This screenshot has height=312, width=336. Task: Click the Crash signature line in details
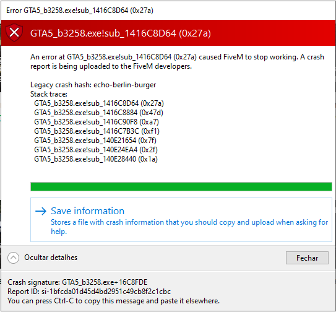click(77, 282)
